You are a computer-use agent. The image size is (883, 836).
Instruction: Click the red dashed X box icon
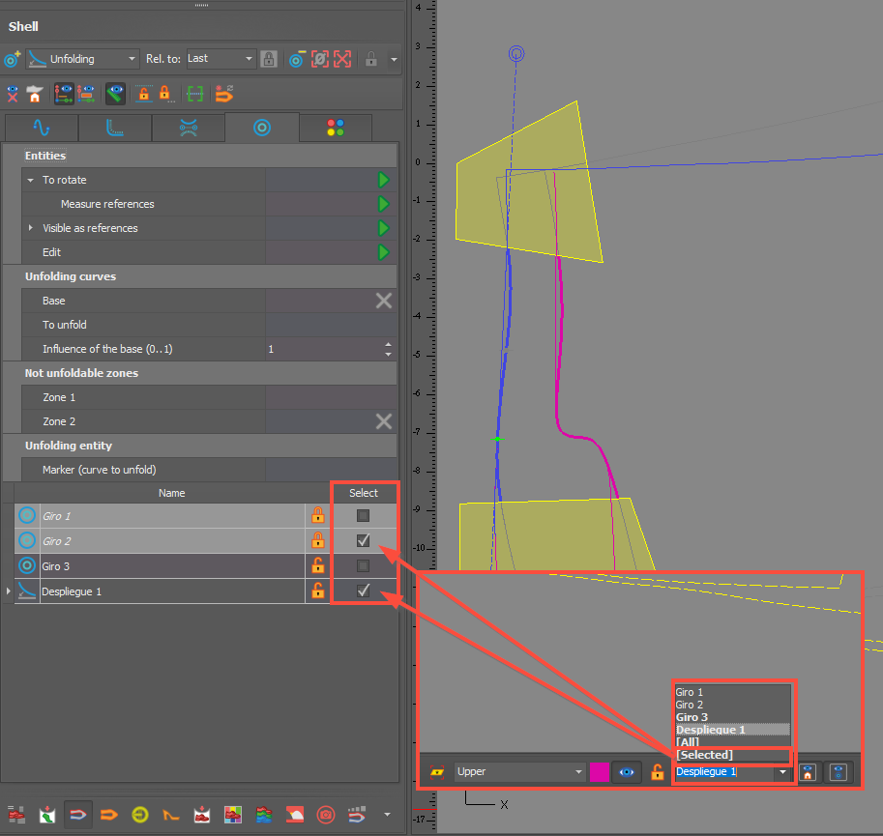pyautogui.click(x=342, y=59)
